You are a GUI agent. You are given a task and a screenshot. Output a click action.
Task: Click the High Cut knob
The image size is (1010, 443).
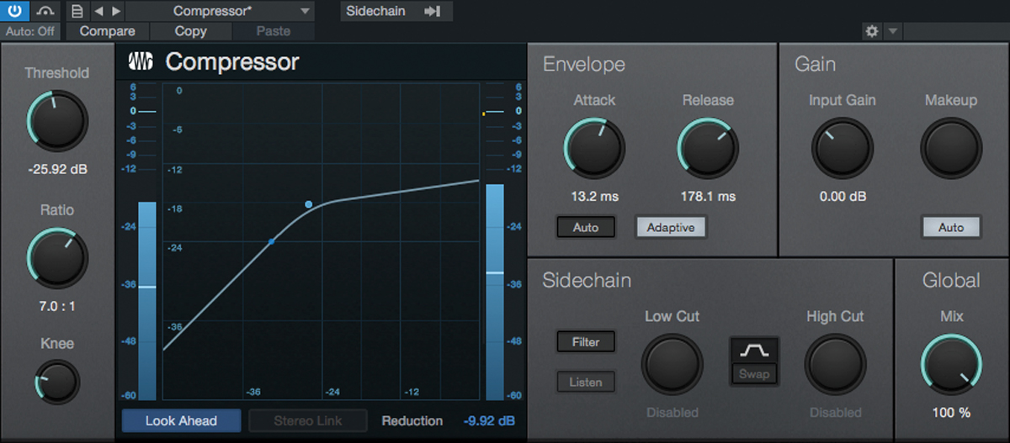(x=835, y=365)
